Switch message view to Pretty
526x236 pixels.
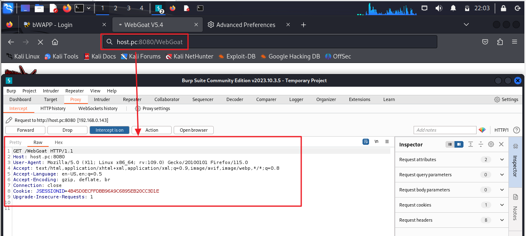(16, 142)
